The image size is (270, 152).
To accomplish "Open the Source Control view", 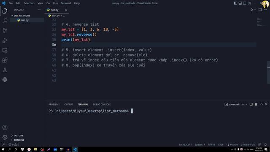I will tap(5, 30).
